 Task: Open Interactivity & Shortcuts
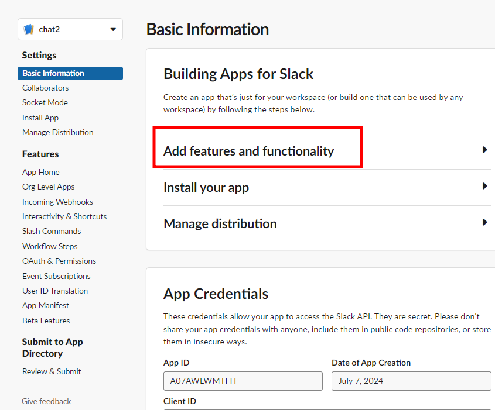point(64,216)
